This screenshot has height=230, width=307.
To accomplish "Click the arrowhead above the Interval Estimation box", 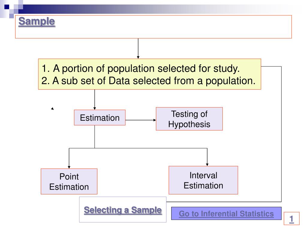I will pyautogui.click(x=207, y=164).
